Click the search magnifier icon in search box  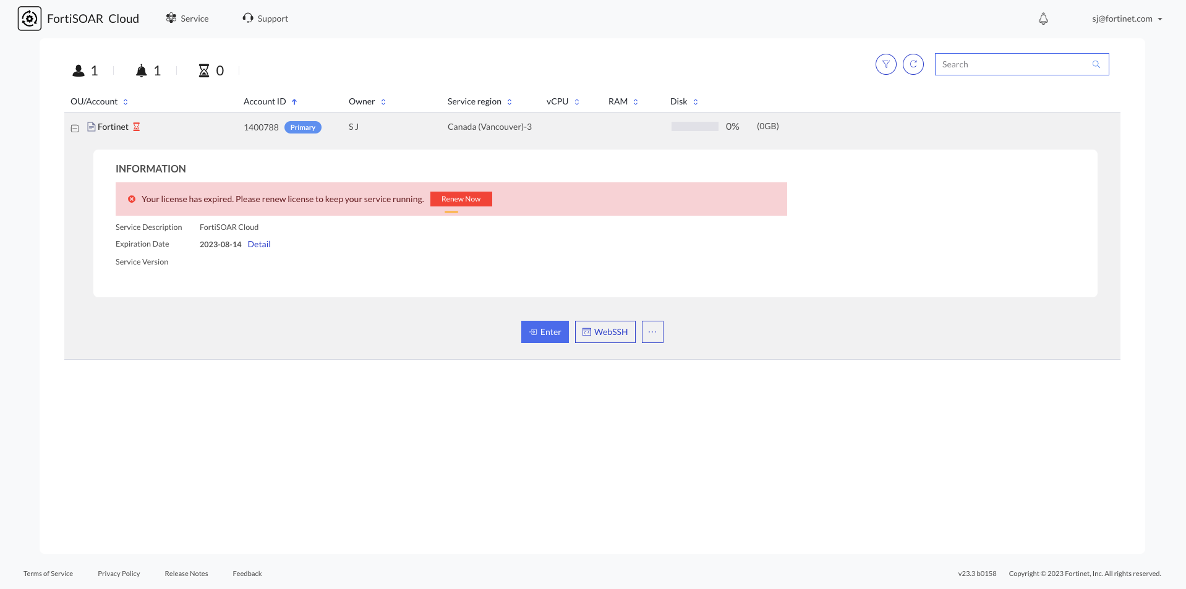click(1096, 64)
